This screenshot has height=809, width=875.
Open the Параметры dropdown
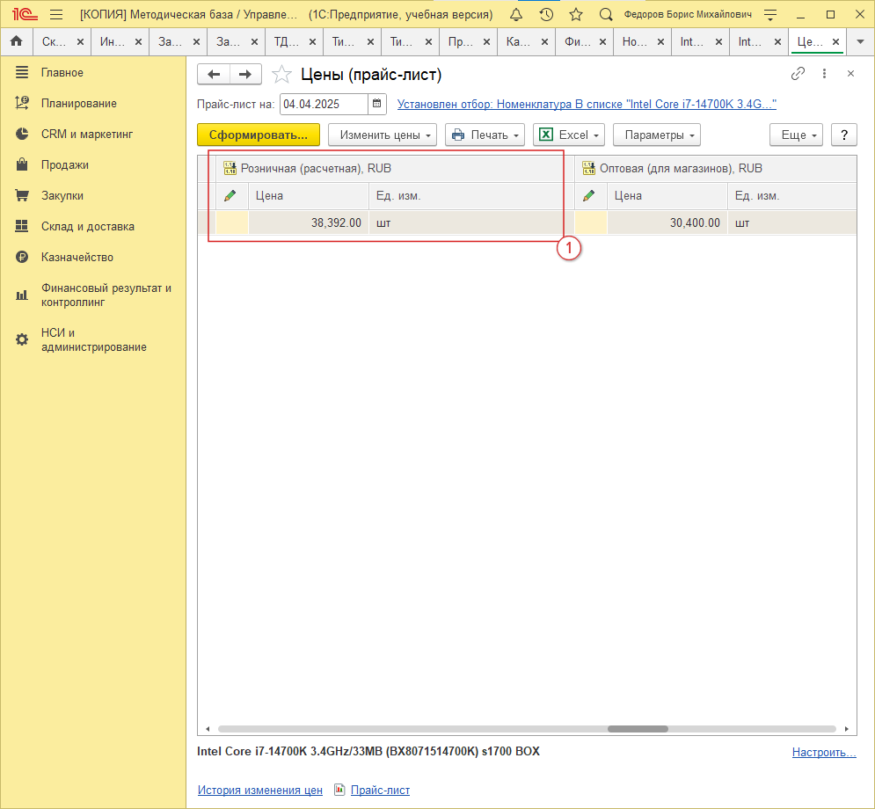pos(657,135)
